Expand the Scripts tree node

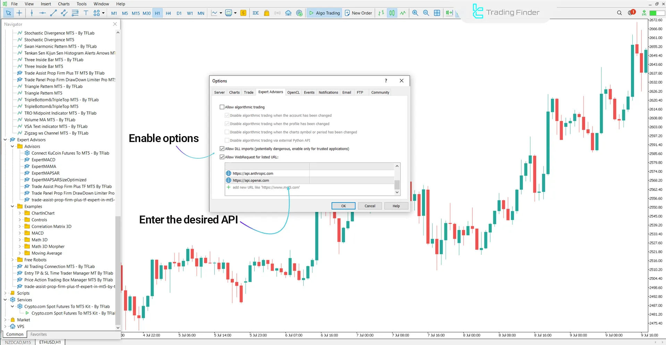[x=5, y=293]
